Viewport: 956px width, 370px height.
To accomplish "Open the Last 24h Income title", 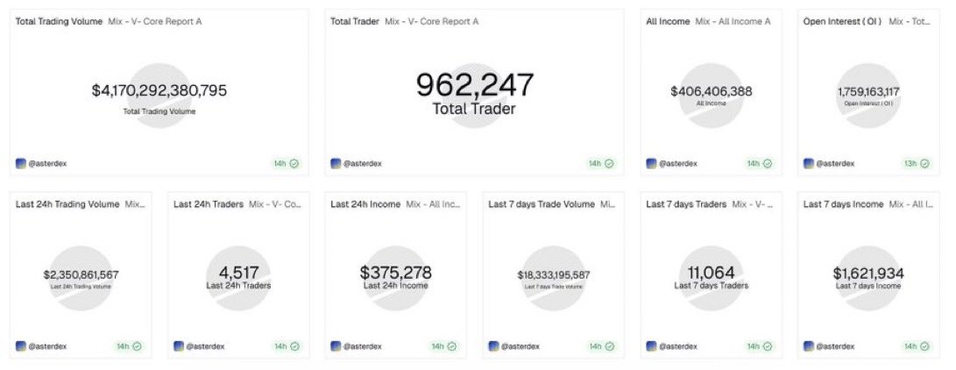I will click(365, 204).
